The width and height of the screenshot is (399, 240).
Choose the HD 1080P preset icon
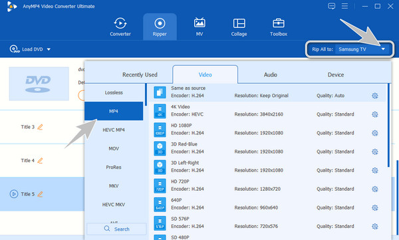point(160,130)
